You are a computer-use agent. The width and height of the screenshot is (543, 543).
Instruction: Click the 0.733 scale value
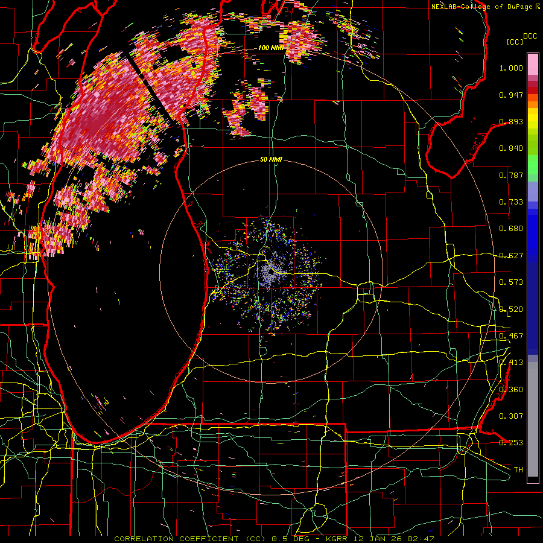(511, 202)
